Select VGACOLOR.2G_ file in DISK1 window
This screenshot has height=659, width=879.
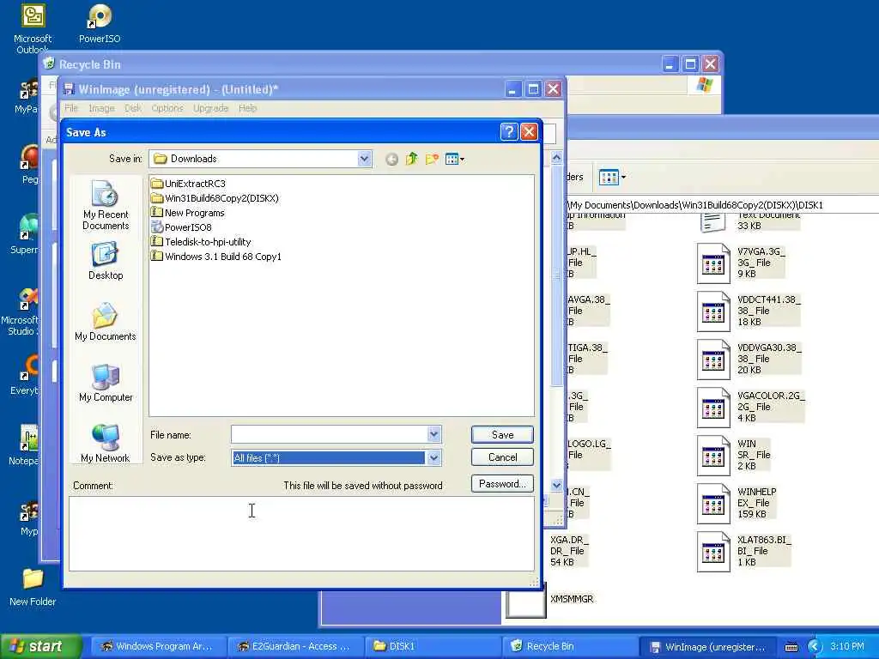point(751,408)
